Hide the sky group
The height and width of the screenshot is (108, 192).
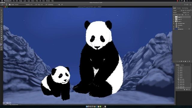(174, 27)
